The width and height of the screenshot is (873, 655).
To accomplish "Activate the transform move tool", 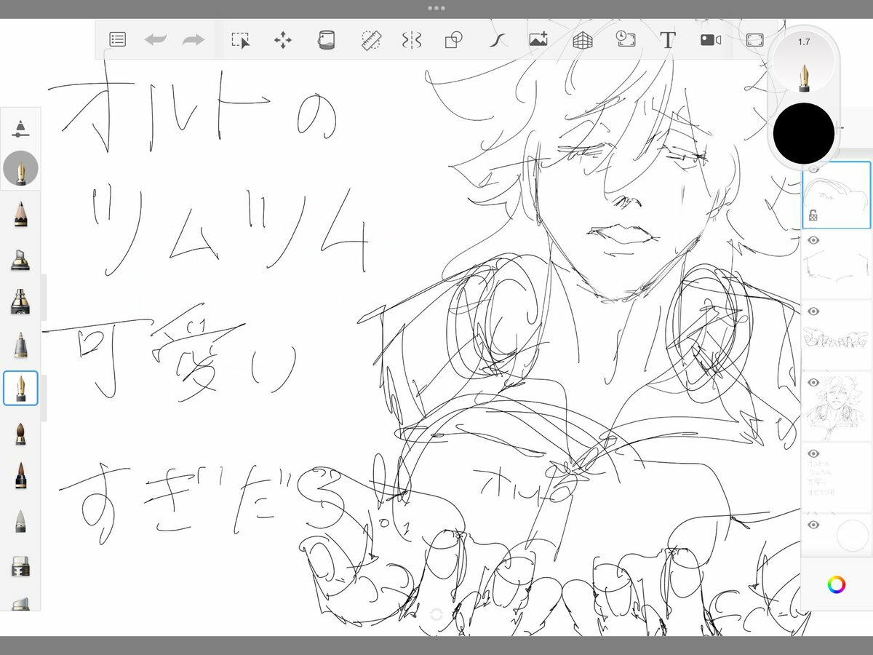I will pyautogui.click(x=282, y=40).
